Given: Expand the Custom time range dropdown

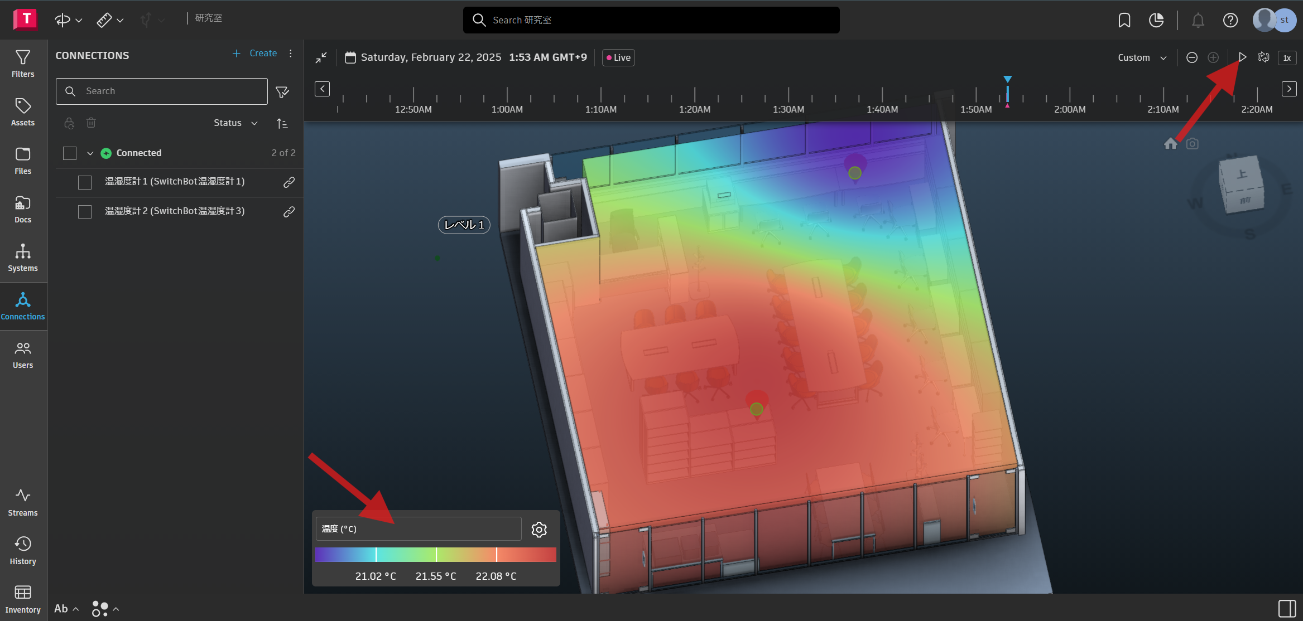Looking at the screenshot, I should 1142,57.
